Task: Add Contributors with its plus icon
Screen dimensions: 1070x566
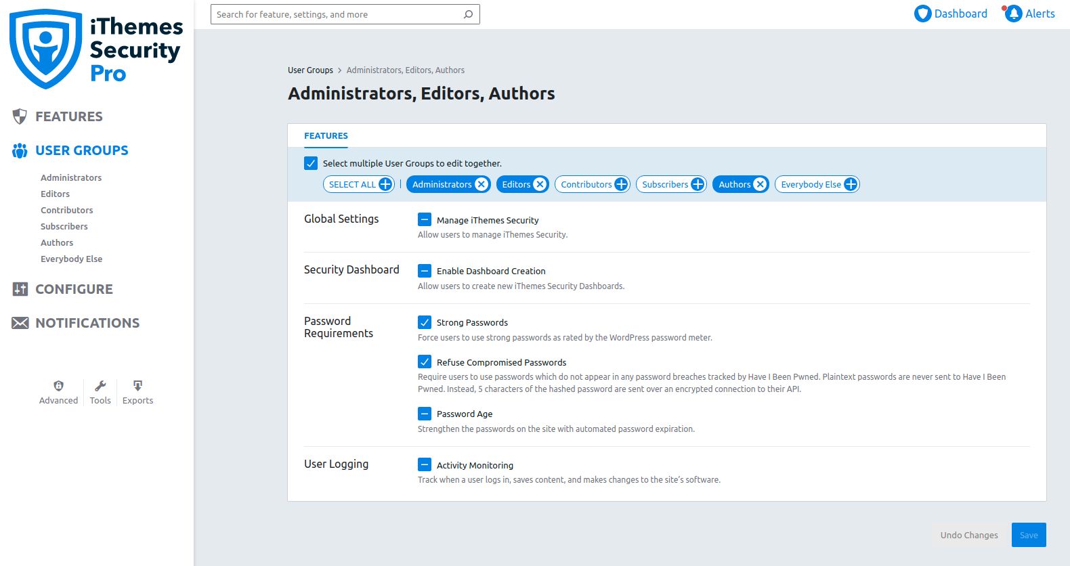Action: (621, 184)
